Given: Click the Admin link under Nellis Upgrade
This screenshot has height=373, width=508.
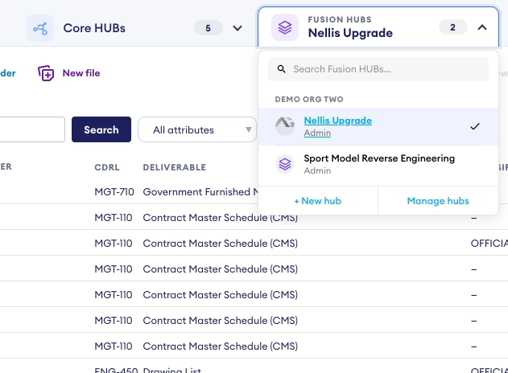Looking at the screenshot, I should coord(317,133).
